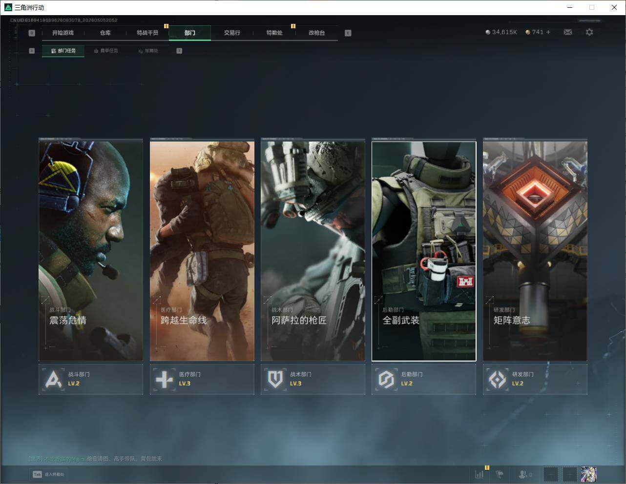
Task: Click the 三角洲行动 window title
Action: 29,7
